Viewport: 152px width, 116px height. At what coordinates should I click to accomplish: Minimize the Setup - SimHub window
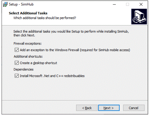[114, 4]
